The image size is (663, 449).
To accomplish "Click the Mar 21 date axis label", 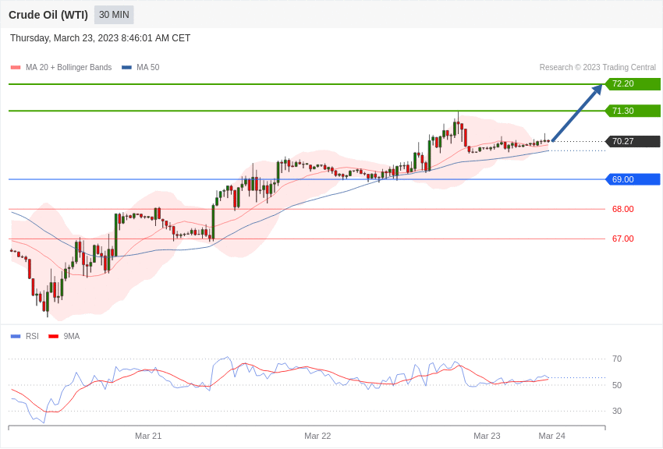I will point(148,436).
